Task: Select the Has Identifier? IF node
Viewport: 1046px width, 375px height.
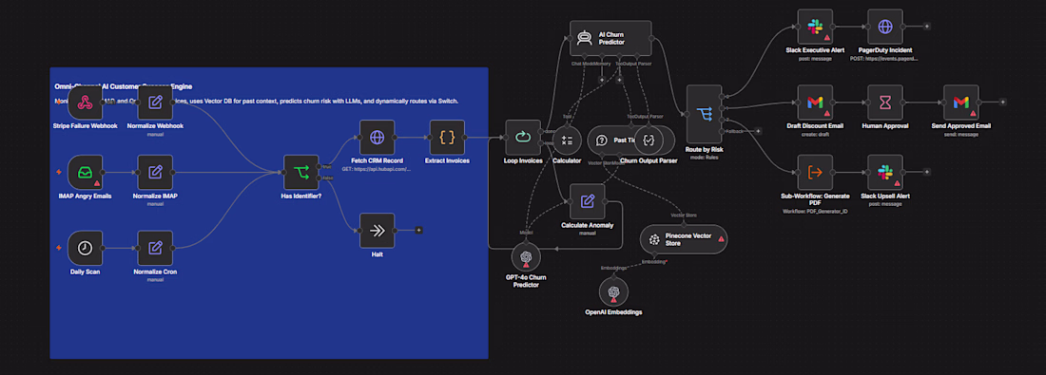Action: click(300, 173)
